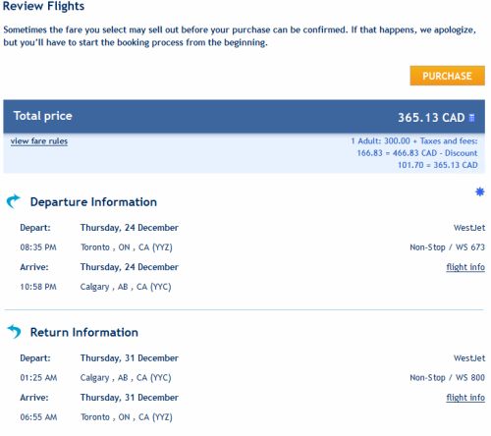Click the WestJet label in return section

(x=469, y=358)
